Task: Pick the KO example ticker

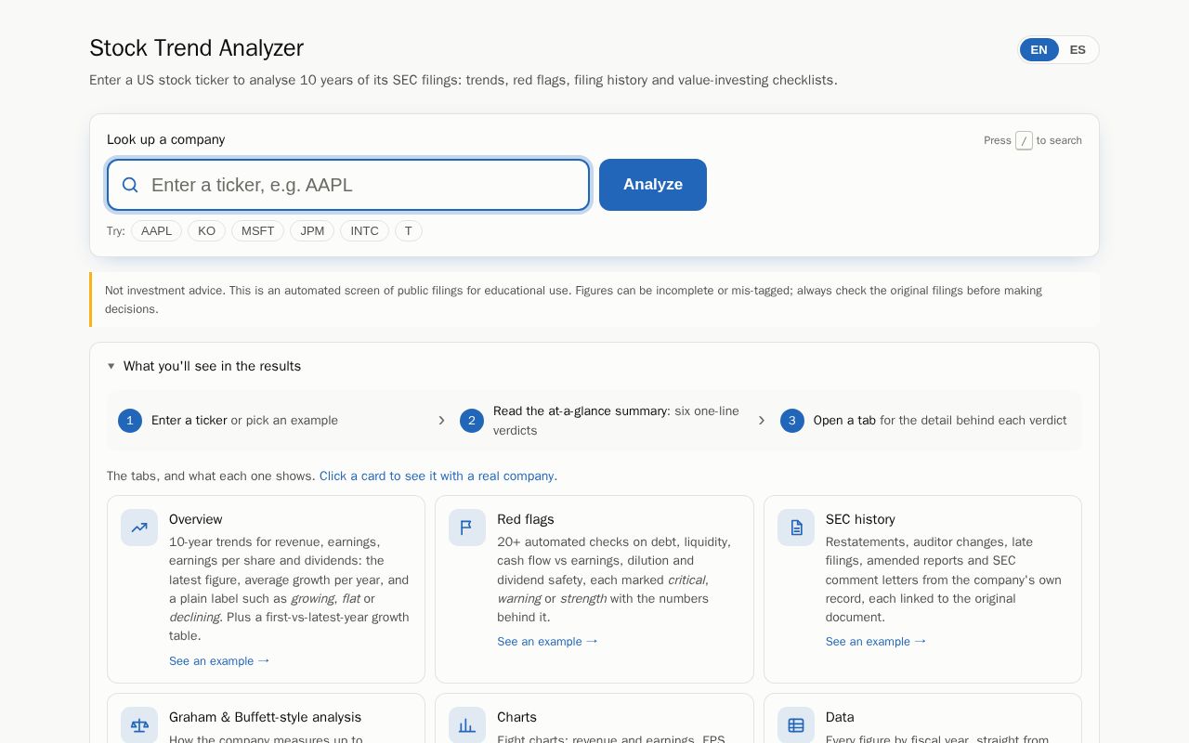Action: click(206, 231)
